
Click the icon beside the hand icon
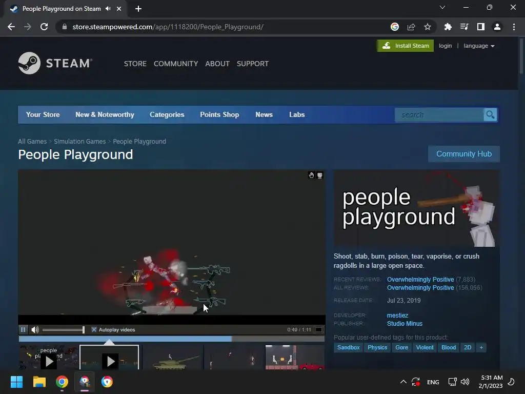pyautogui.click(x=320, y=175)
